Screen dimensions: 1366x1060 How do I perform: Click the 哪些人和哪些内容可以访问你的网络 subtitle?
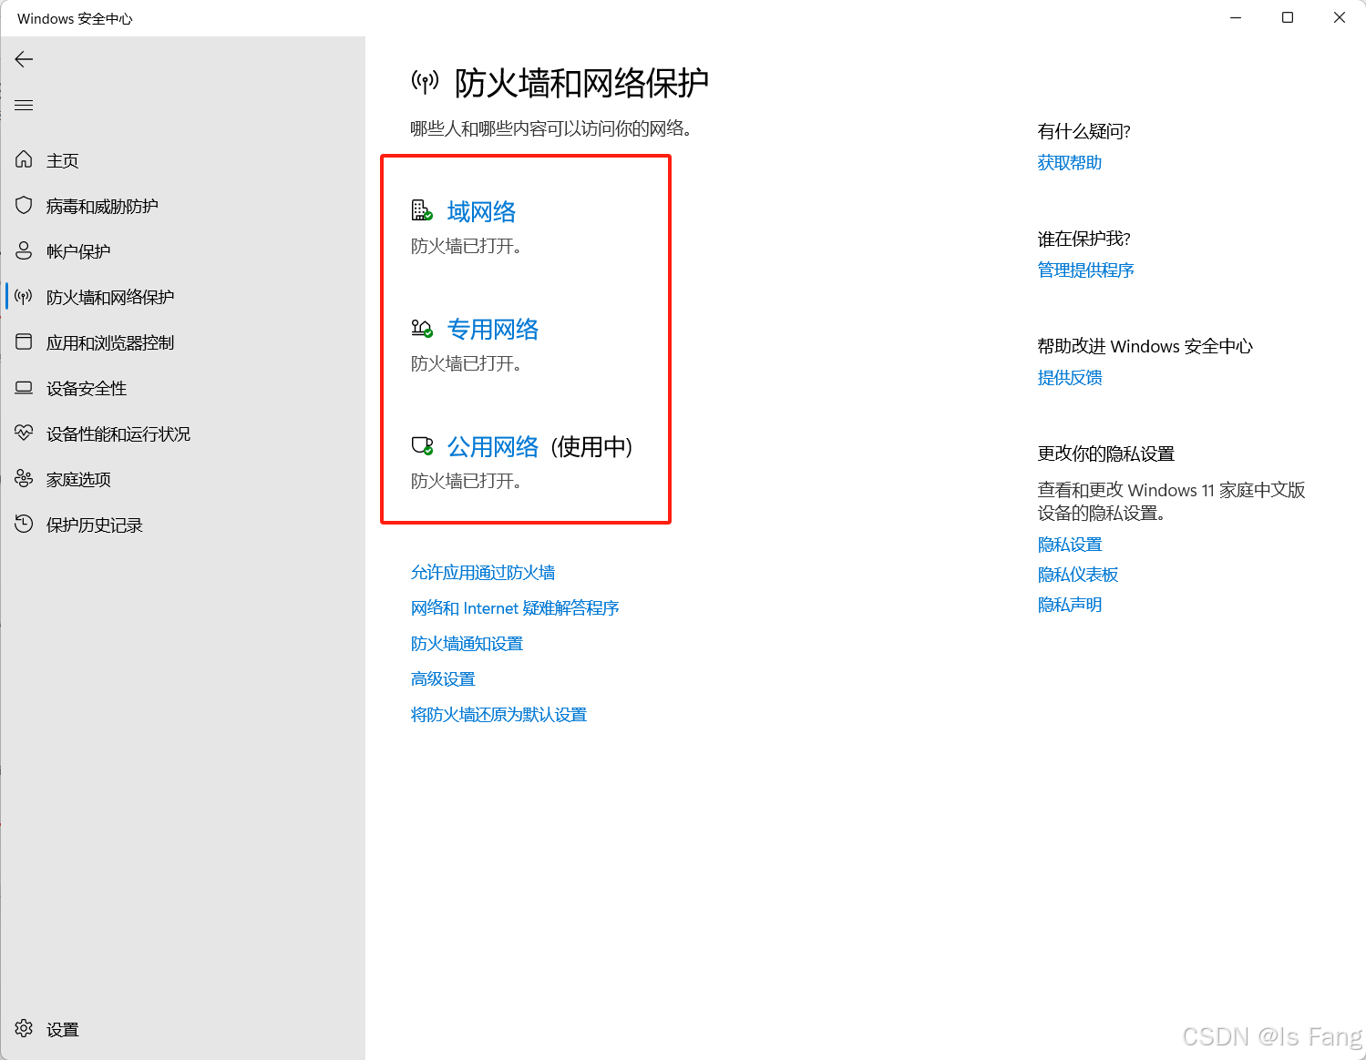point(551,128)
